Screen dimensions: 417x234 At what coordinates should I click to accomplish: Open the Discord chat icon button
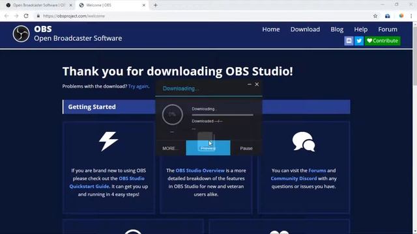click(349, 41)
